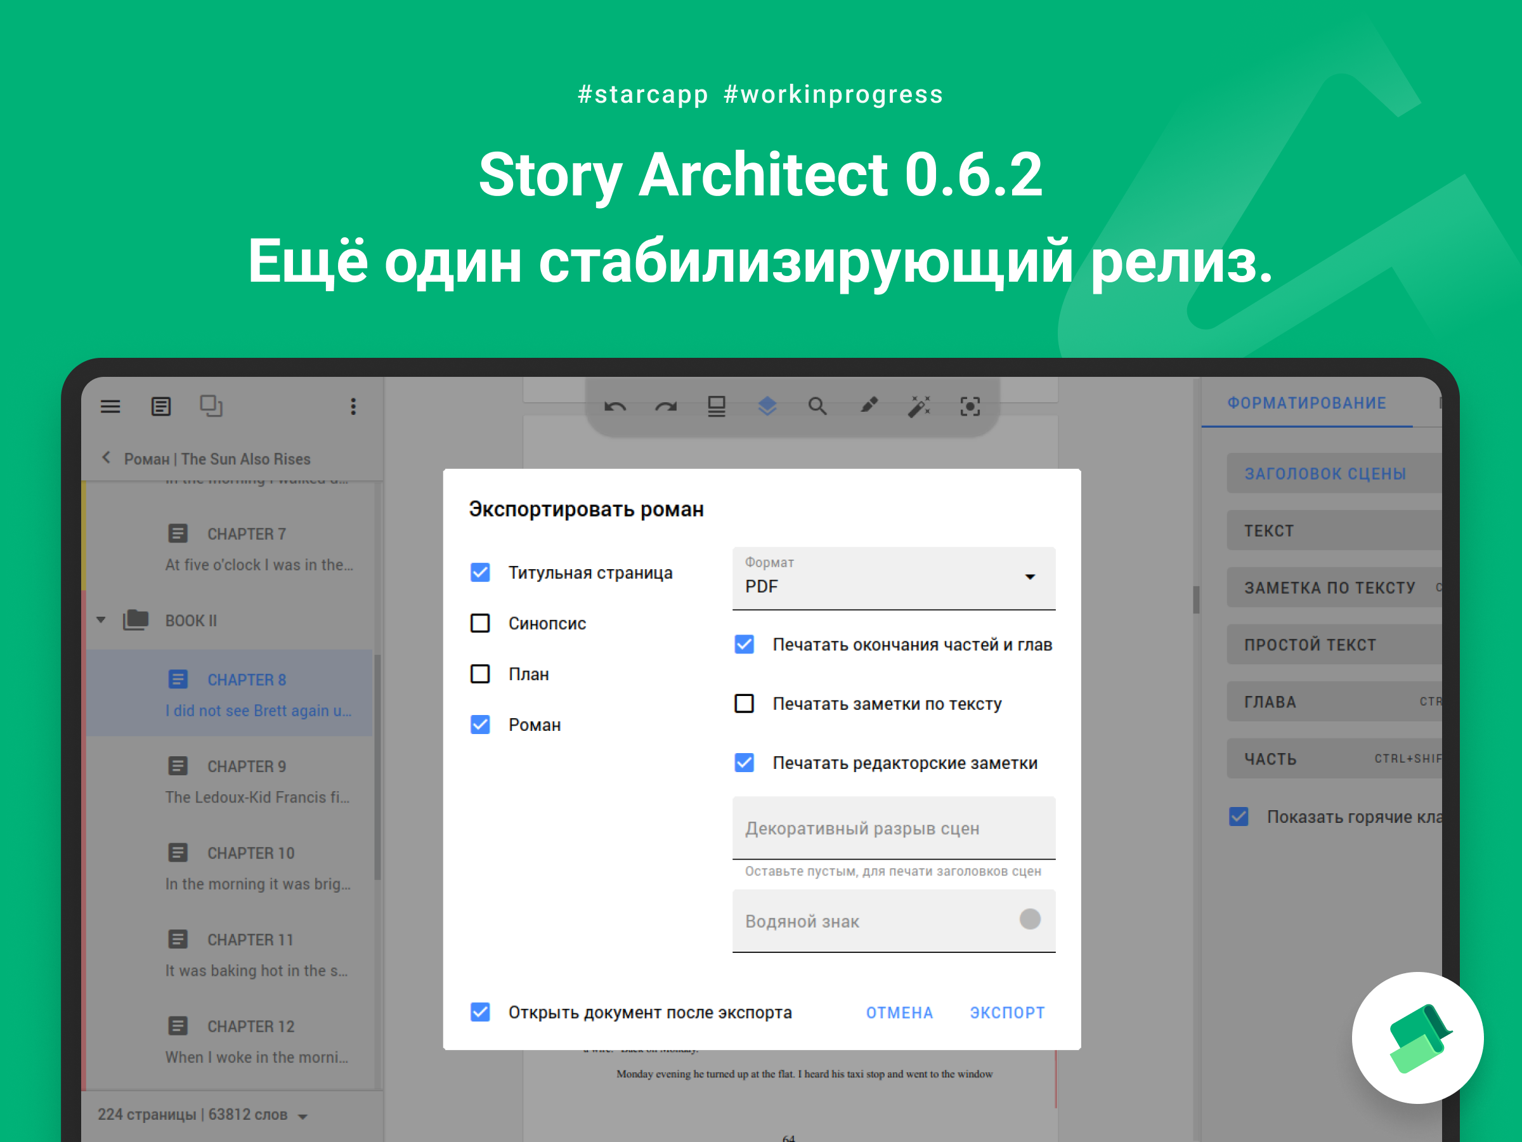Open search with the magnifier icon

(817, 406)
